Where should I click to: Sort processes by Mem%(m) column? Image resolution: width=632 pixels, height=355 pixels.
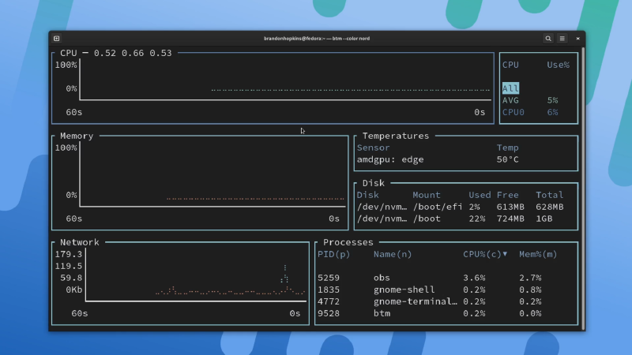pyautogui.click(x=537, y=254)
